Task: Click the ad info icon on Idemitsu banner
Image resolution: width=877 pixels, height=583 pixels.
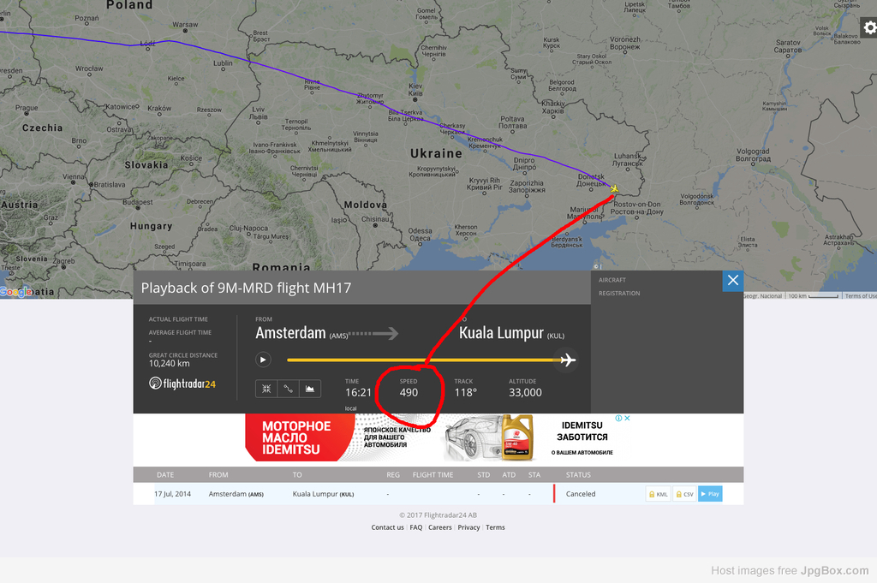Action: click(618, 418)
